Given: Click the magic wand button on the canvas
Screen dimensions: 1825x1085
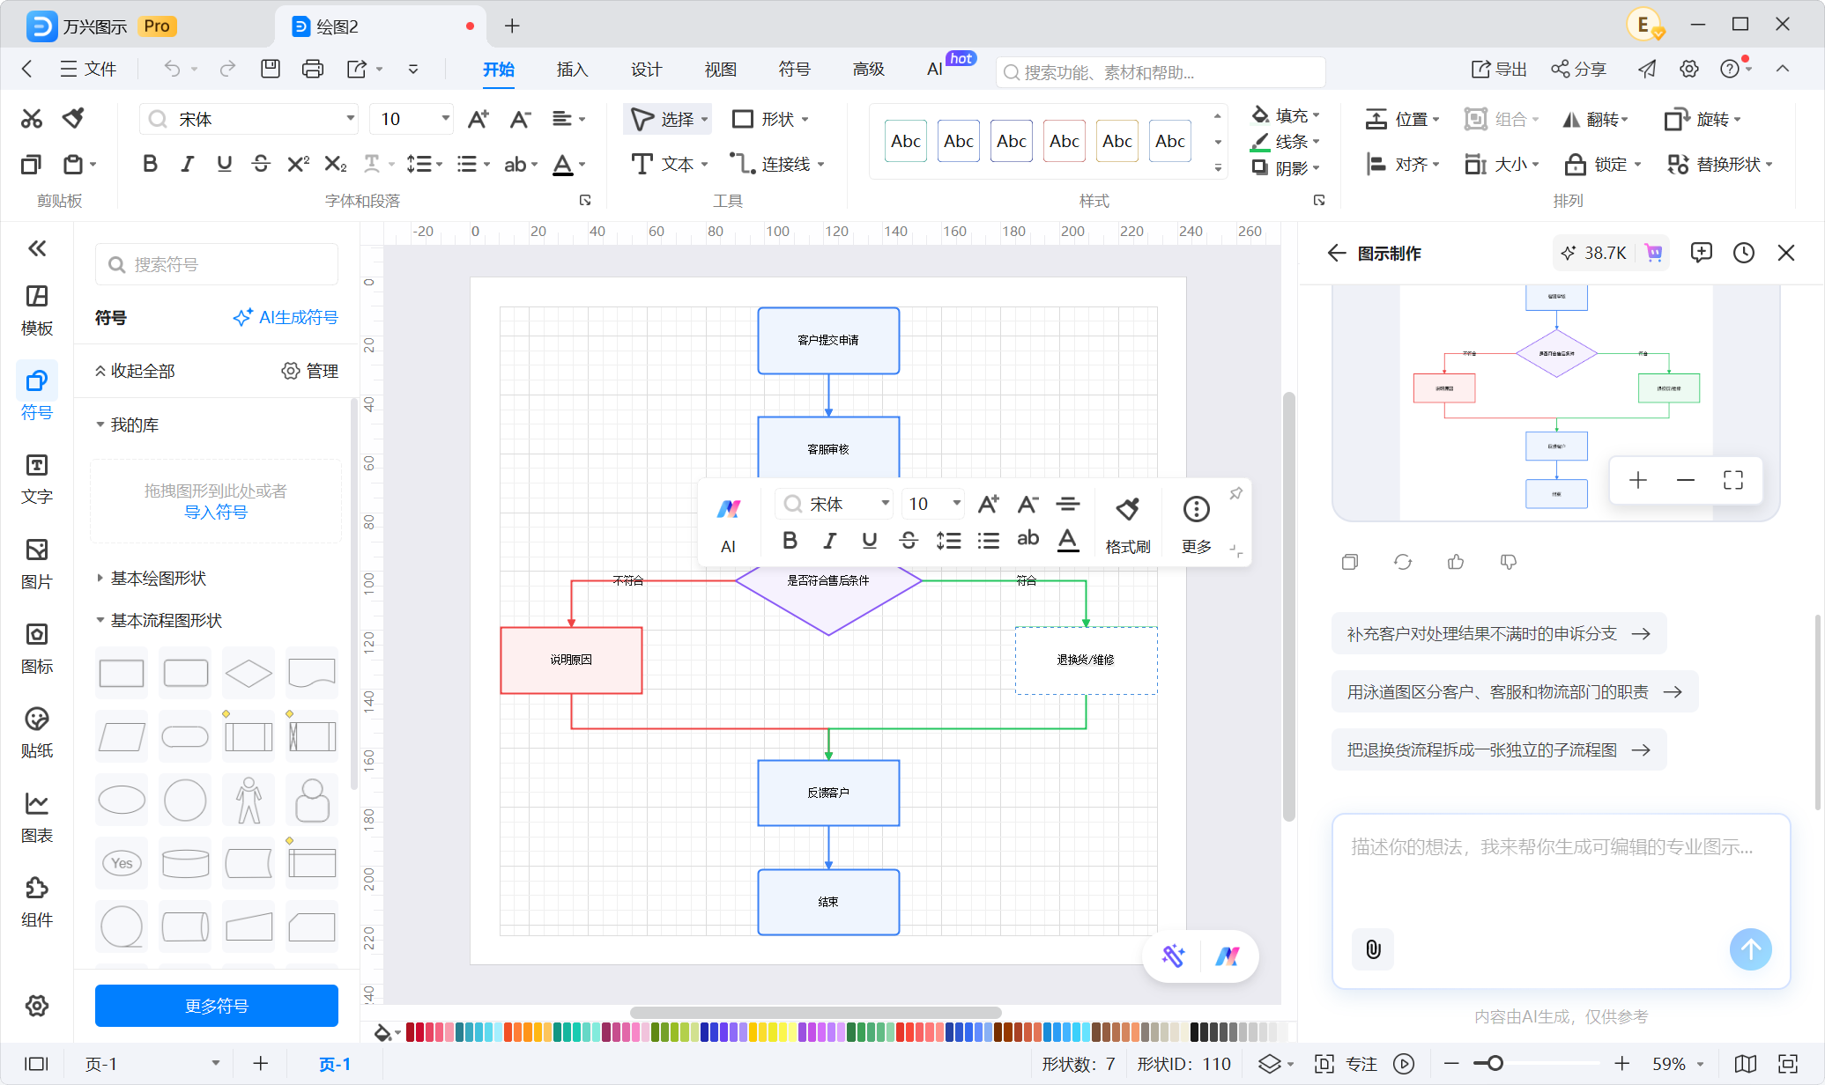Looking at the screenshot, I should [1173, 956].
